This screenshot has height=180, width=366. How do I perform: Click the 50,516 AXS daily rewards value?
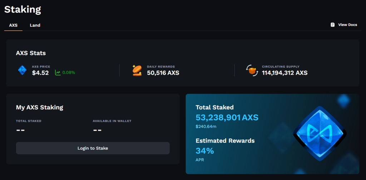[163, 73]
